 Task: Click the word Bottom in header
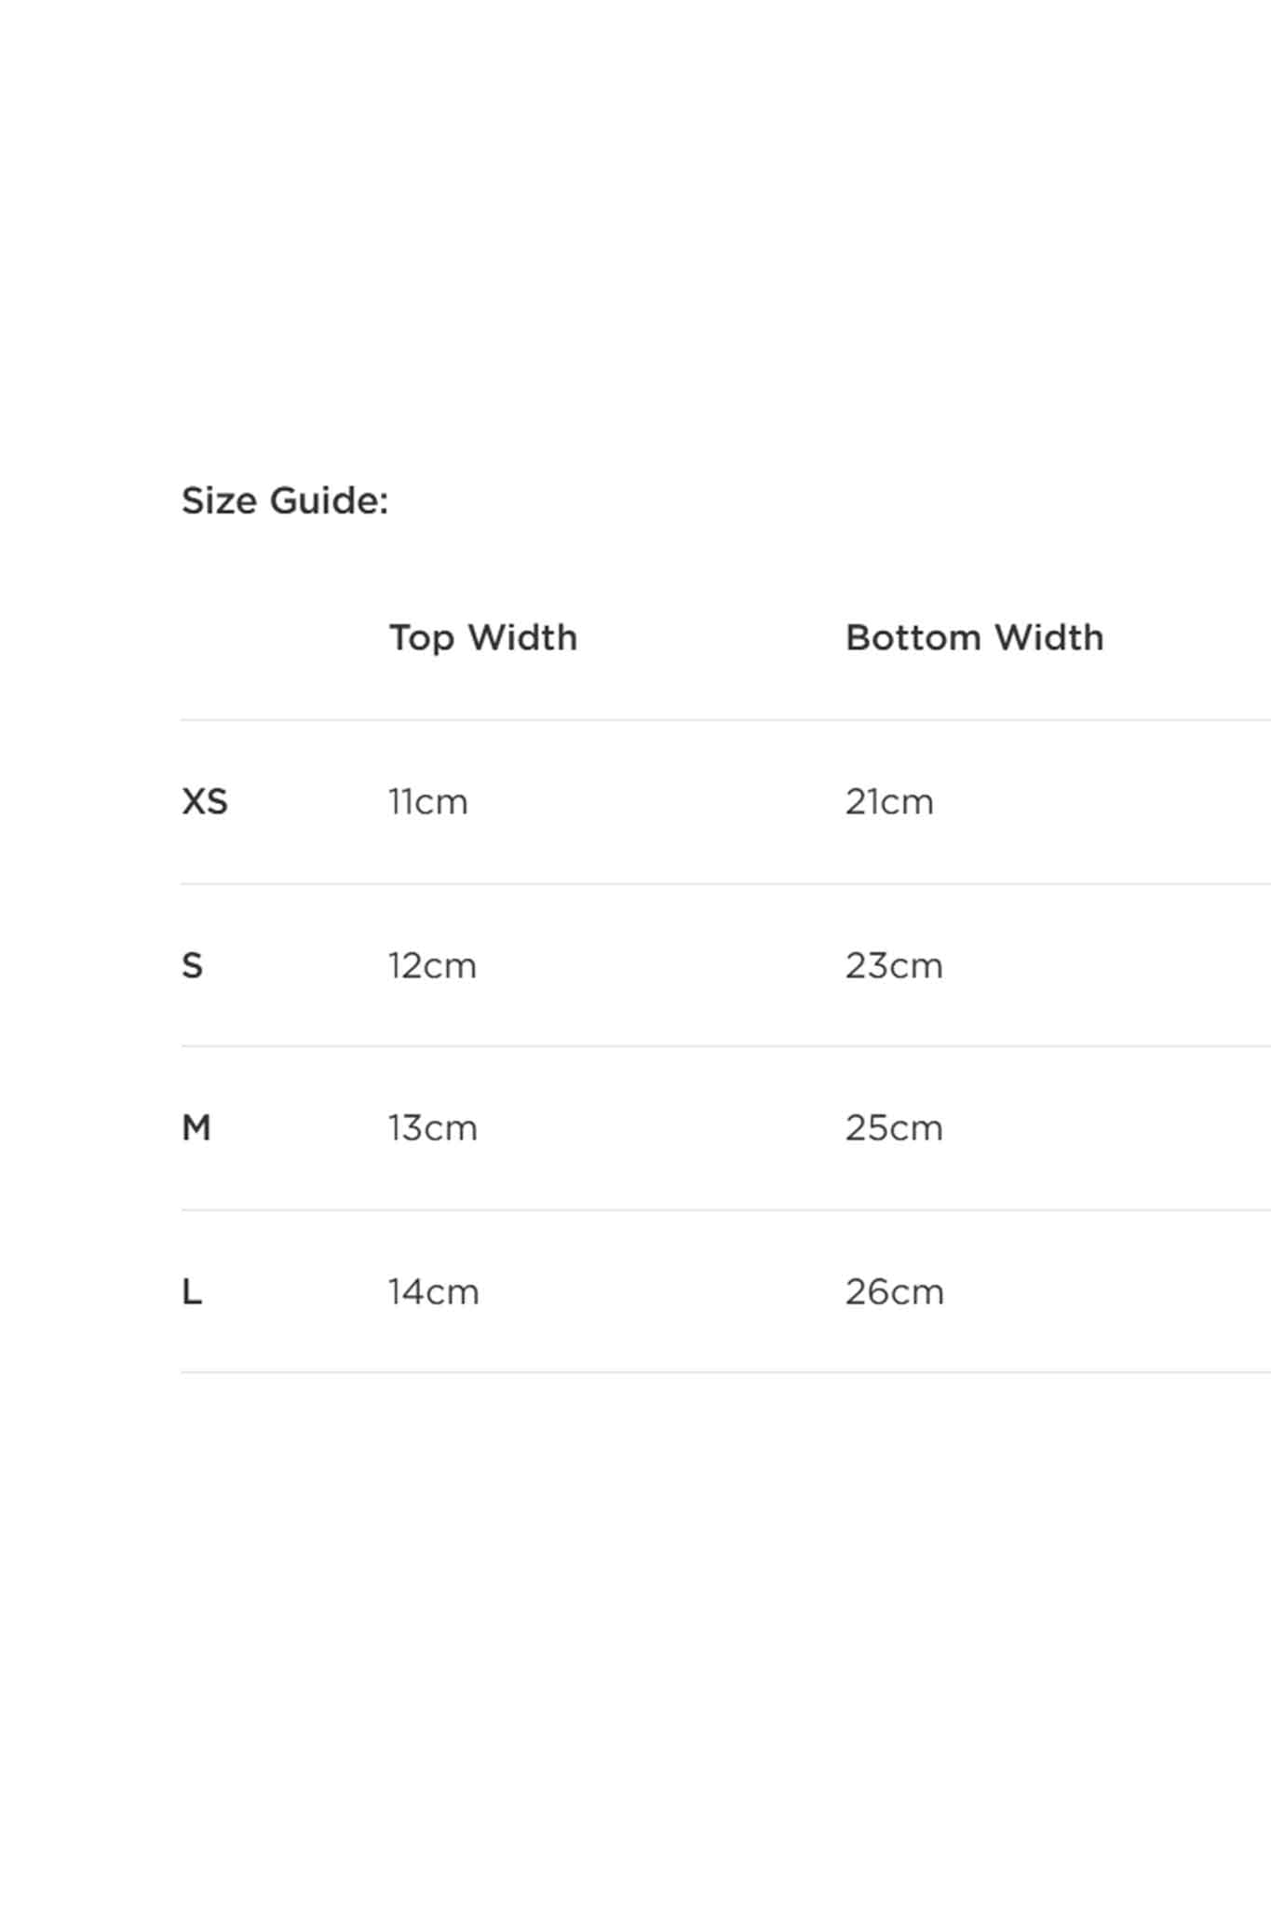913,638
